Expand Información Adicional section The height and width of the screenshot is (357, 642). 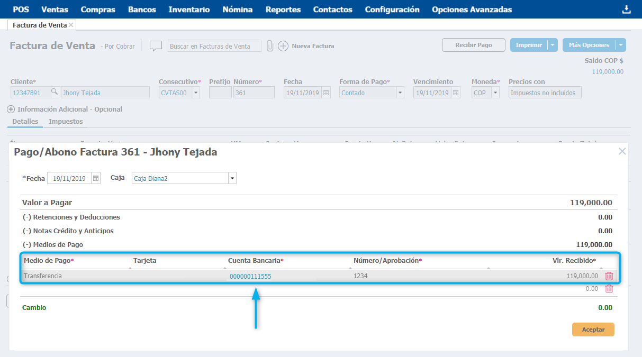click(11, 109)
